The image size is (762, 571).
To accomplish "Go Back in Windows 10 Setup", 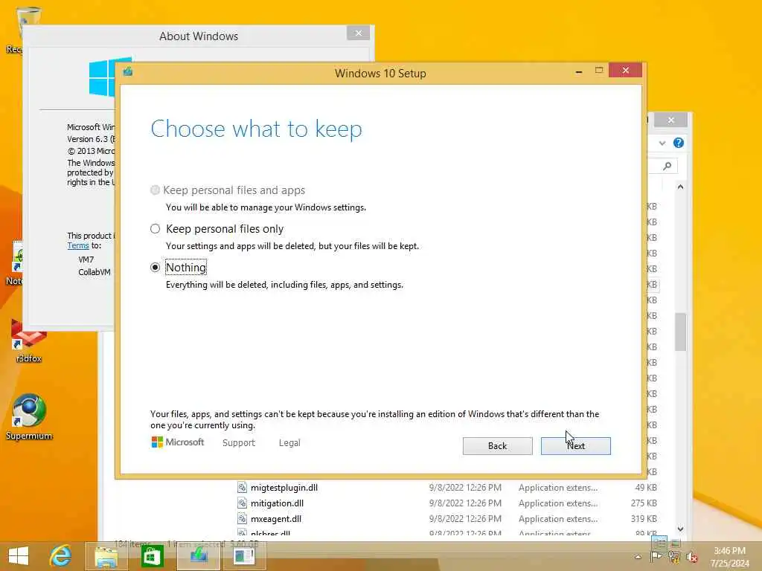I will pyautogui.click(x=497, y=446).
